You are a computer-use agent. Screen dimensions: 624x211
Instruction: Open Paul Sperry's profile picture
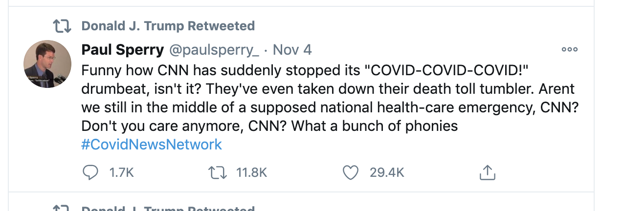click(x=47, y=64)
